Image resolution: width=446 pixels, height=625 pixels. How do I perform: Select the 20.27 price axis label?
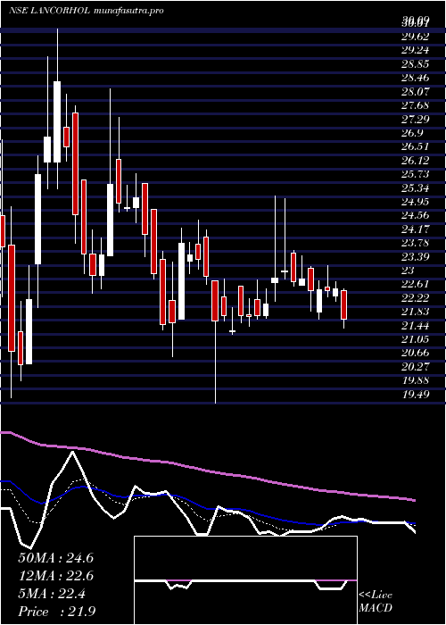point(416,367)
